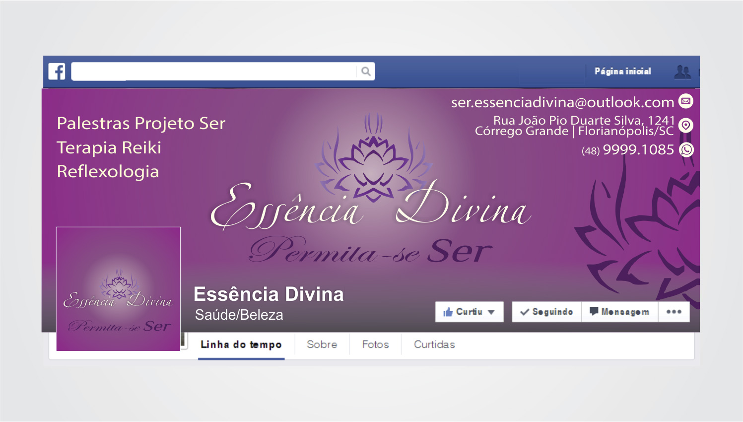Click the speech bubble Mensagem icon
The height and width of the screenshot is (422, 743).
(x=594, y=311)
